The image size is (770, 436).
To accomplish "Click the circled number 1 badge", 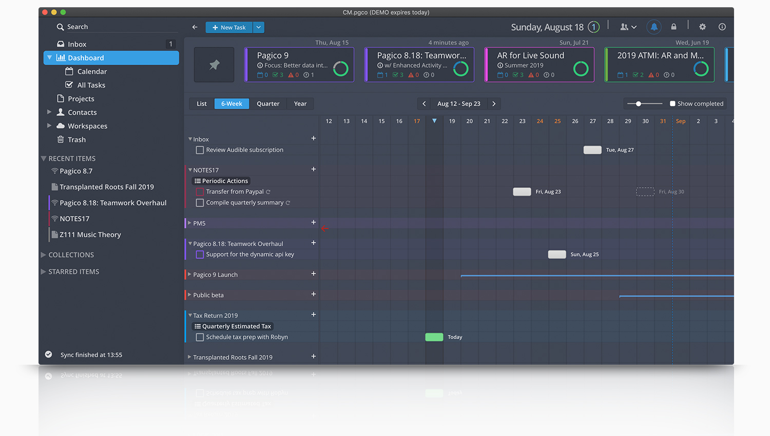I will [x=594, y=27].
